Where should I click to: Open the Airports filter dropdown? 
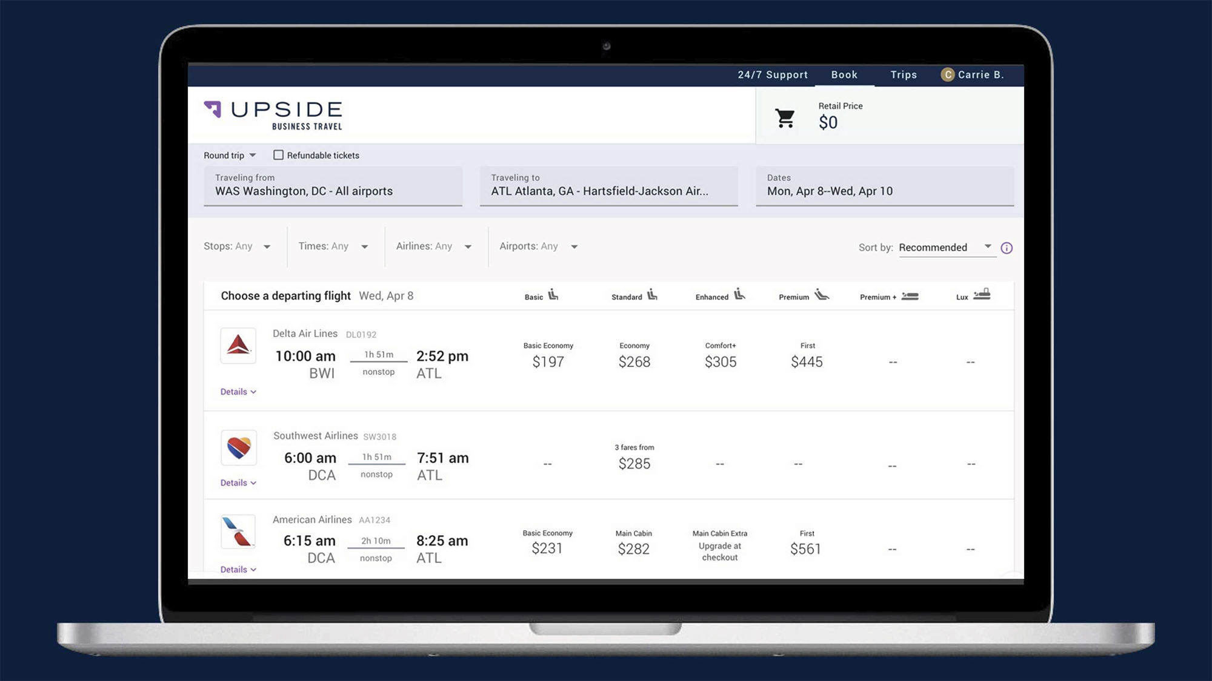539,246
